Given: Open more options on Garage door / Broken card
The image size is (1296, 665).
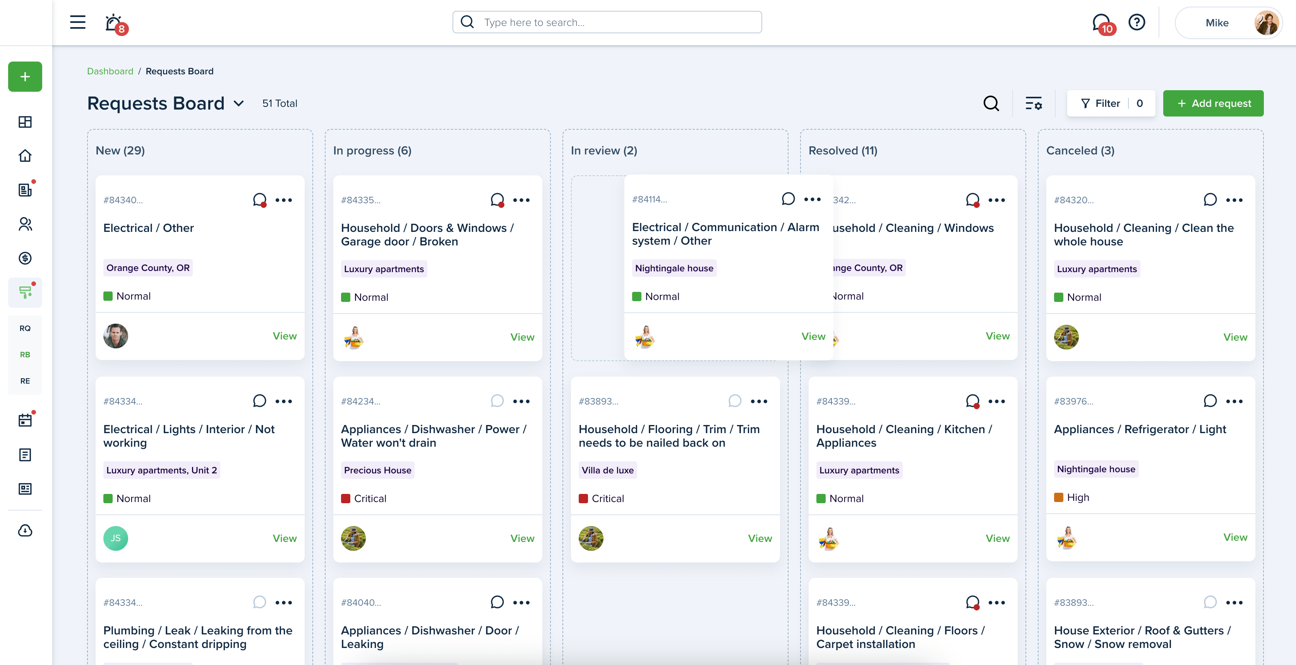Looking at the screenshot, I should pyautogui.click(x=521, y=200).
